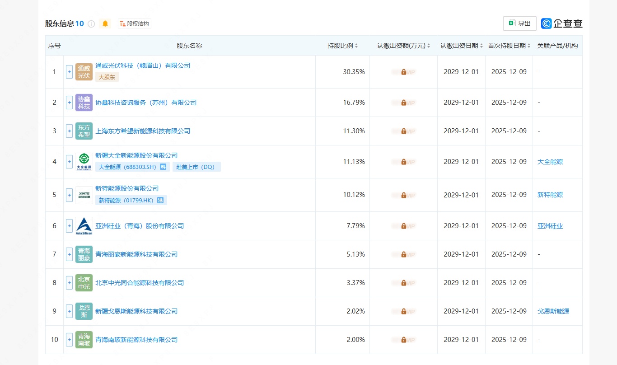617x365 pixels.
Task: Click Asia Silicon company logo
Action: (x=84, y=226)
